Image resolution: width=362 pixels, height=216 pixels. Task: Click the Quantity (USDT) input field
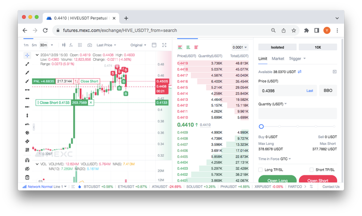[x=297, y=114]
